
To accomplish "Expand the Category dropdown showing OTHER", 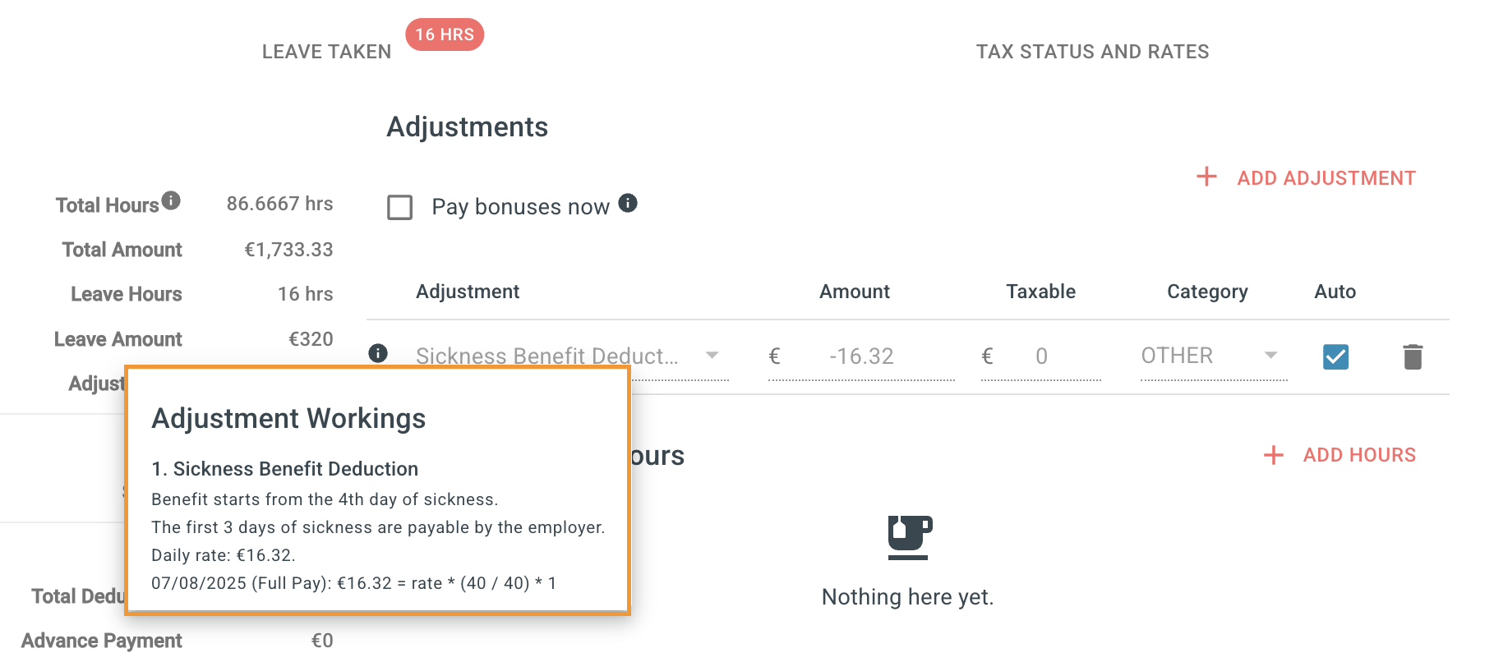I will click(1270, 356).
